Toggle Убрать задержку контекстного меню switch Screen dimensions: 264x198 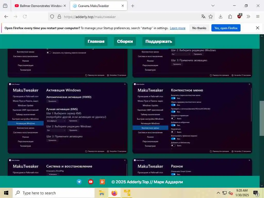(173, 105)
